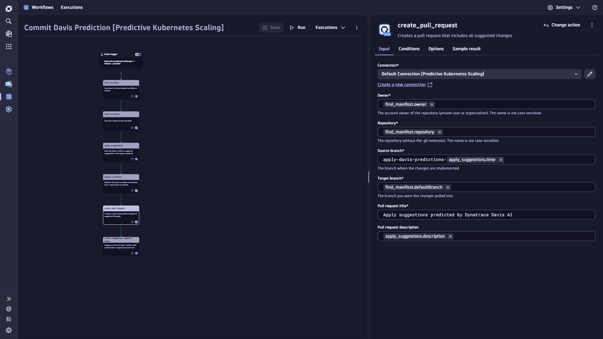Click the Pull request title field
Screen dimensions: 603x339
pos(486,215)
